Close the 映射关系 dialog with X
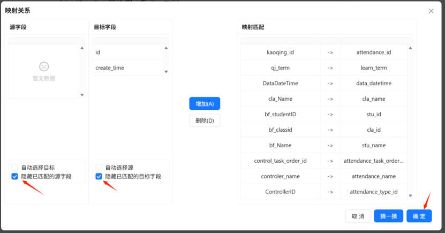The image size is (445, 233). [431, 11]
